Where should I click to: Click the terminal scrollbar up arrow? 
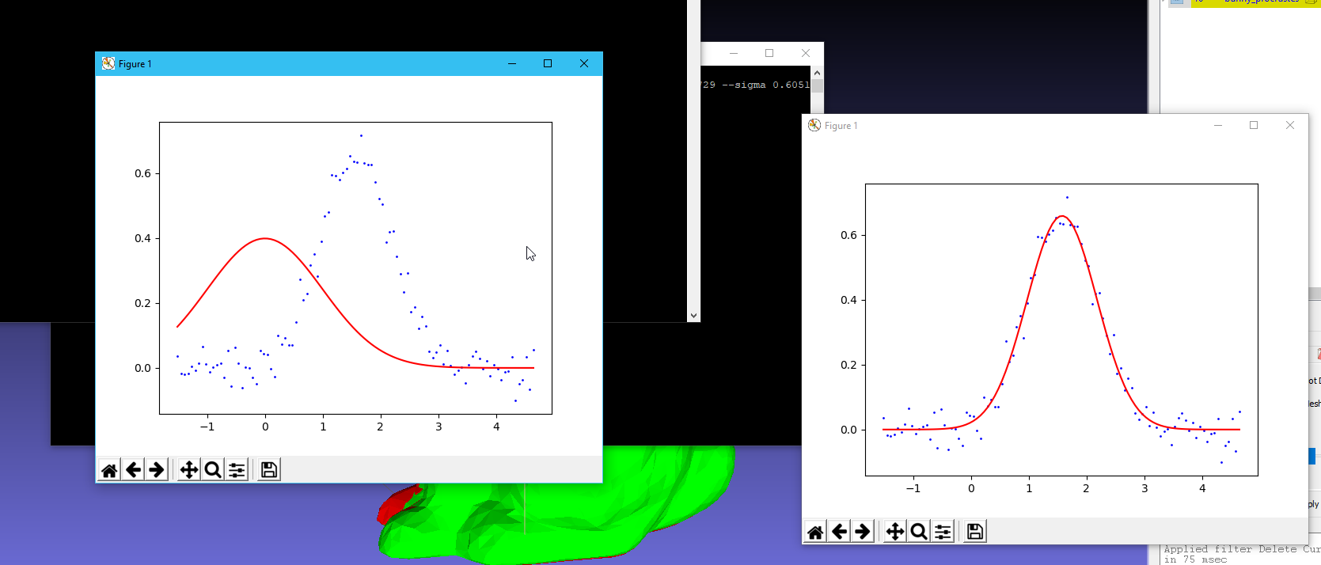(x=817, y=73)
